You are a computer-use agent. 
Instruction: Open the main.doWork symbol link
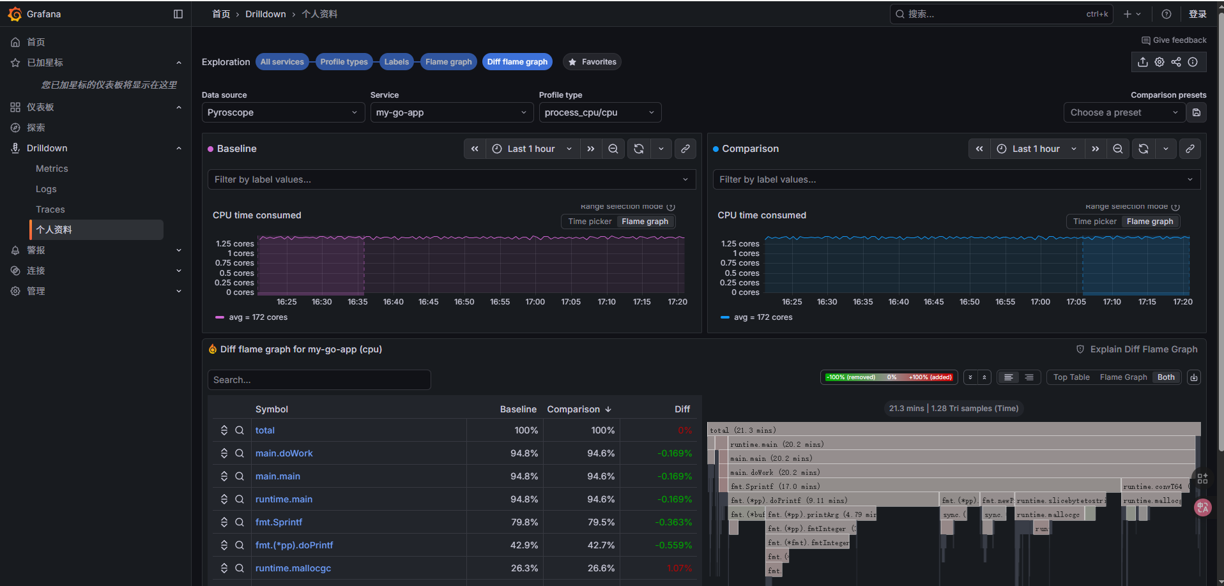284,453
